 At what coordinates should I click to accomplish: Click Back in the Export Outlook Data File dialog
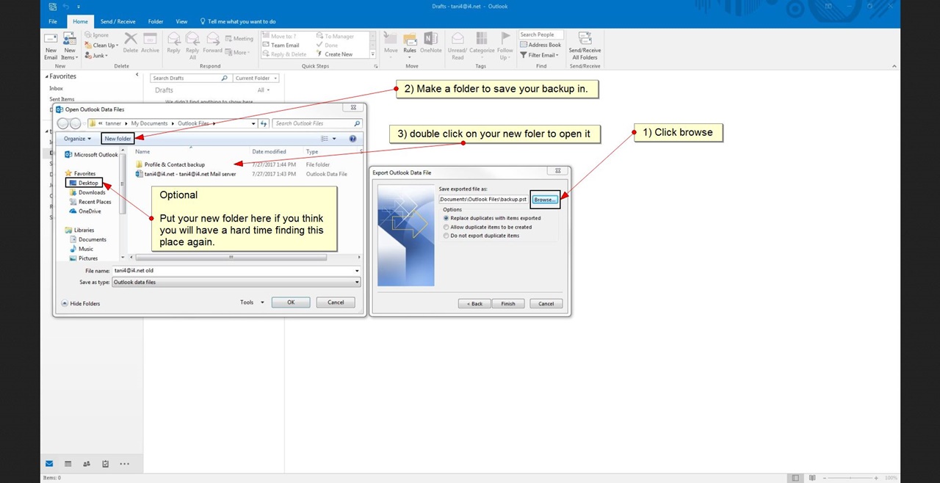(474, 303)
